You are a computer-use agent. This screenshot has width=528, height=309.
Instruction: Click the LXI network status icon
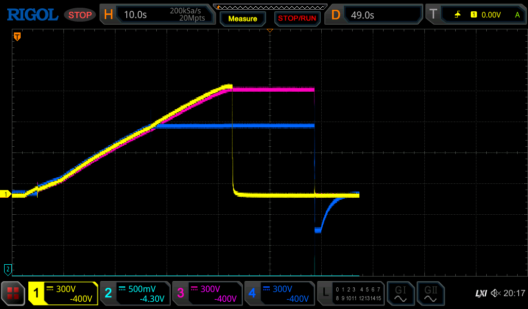click(x=481, y=294)
